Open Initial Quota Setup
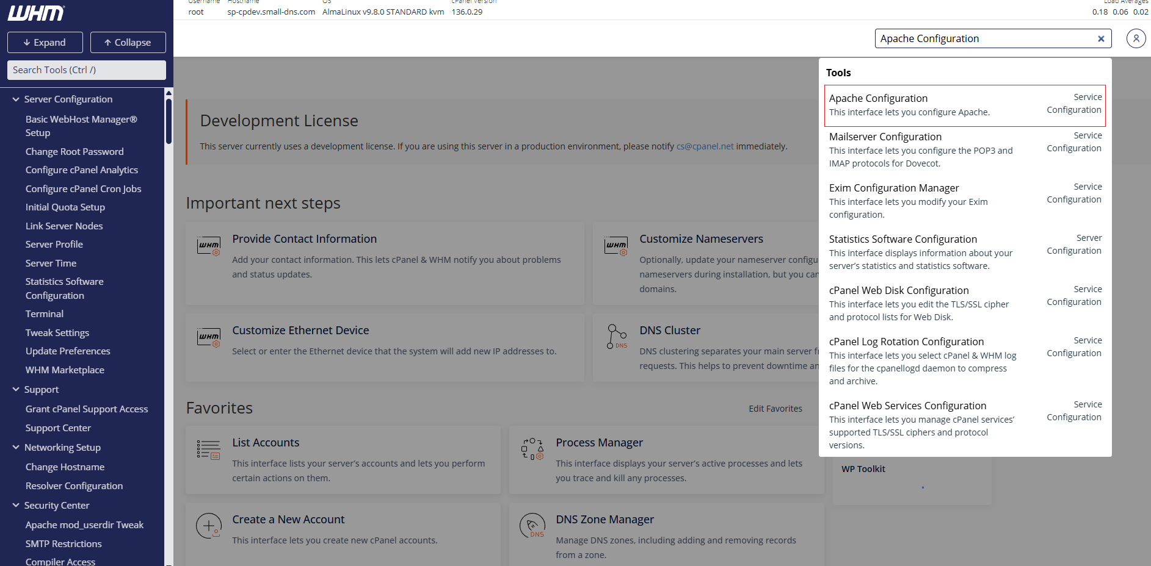The image size is (1151, 566). click(65, 207)
